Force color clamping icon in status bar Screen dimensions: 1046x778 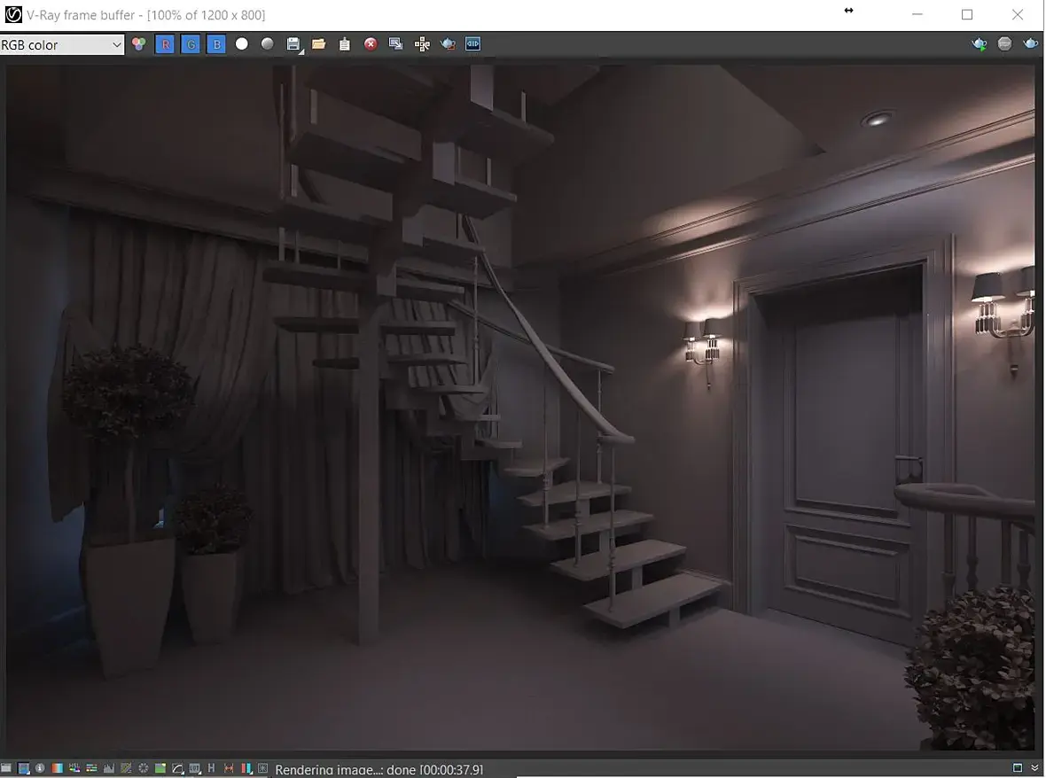(x=23, y=768)
